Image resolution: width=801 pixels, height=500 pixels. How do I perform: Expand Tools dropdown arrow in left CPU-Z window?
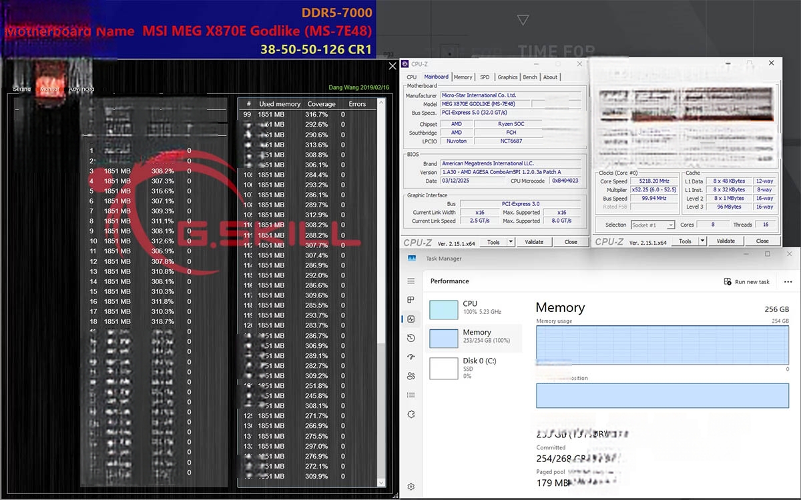point(511,242)
